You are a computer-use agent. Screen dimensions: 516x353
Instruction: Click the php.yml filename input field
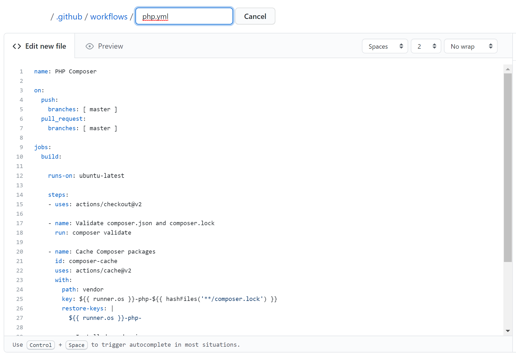[184, 16]
